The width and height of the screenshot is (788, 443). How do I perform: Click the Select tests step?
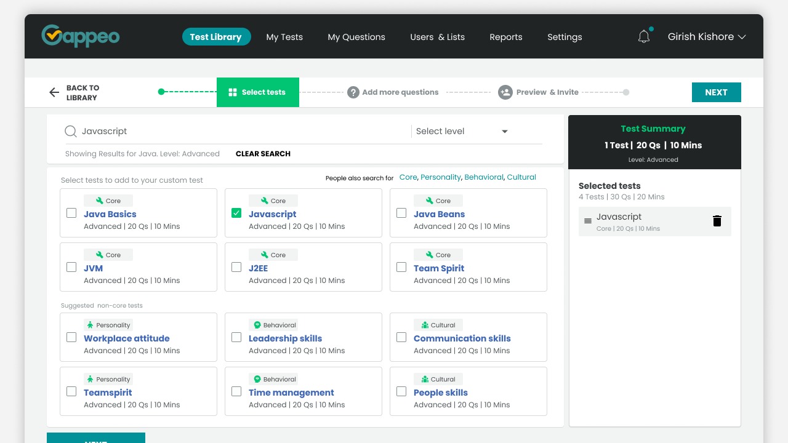(258, 92)
